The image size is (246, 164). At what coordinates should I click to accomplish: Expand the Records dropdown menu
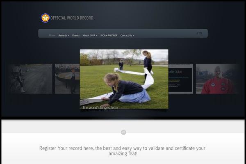64,36
